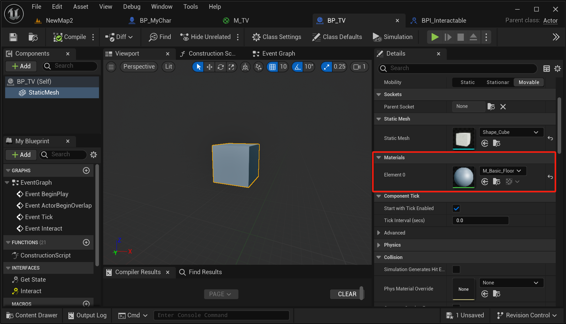
Task: Open play mode options dots
Action: point(486,37)
